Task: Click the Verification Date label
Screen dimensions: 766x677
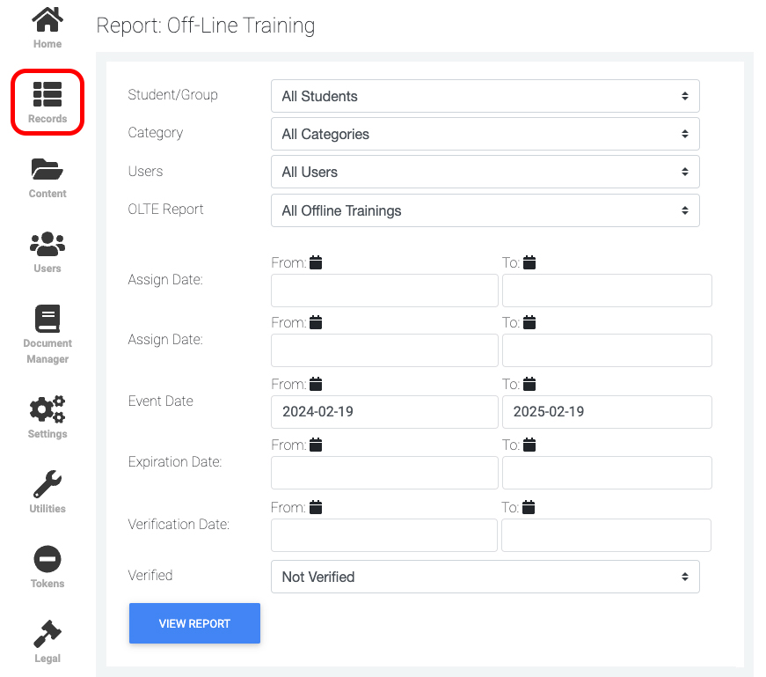Action: click(179, 525)
